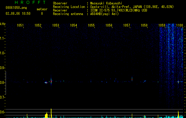Click the 0.6 kHz axis label
The image size is (186, 118).
point(2,112)
